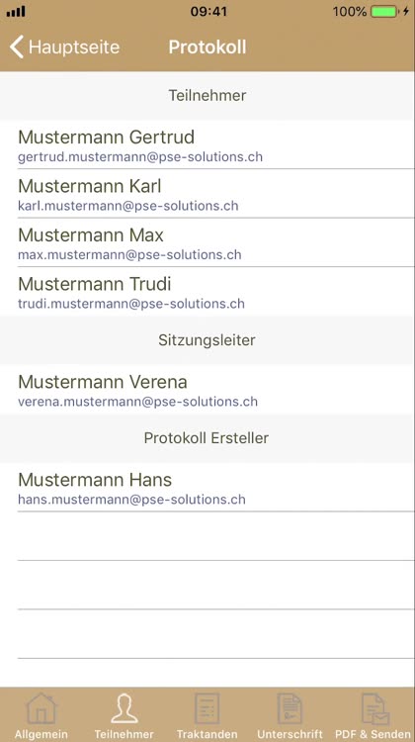The width and height of the screenshot is (415, 742).
Task: Open Protokoll Ersteller Mustermann Hans
Action: 207,487
